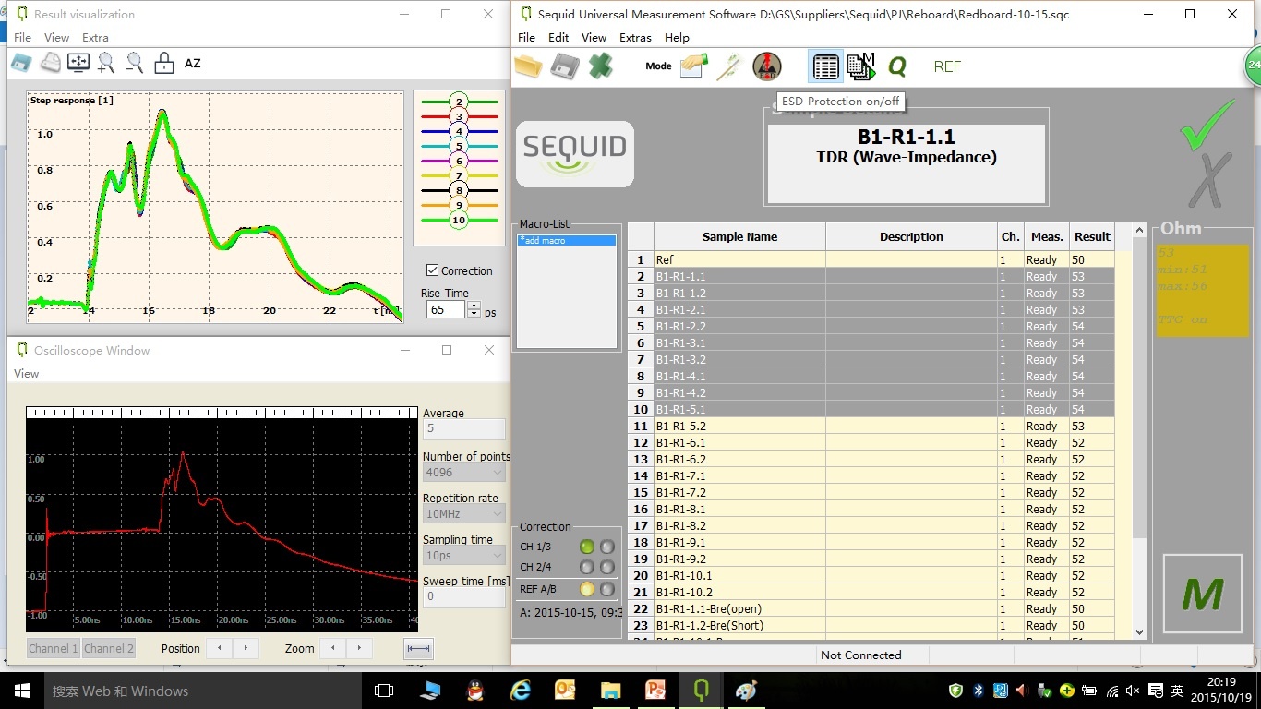1261x709 pixels.
Task: Expand the Repetition rate dropdown
Action: (x=463, y=513)
